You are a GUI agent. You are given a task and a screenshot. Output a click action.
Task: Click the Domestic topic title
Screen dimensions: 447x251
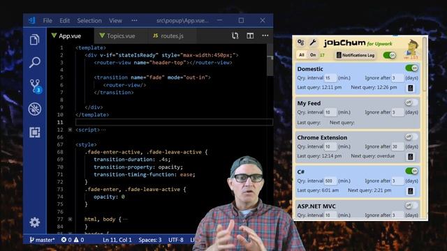pos(310,69)
